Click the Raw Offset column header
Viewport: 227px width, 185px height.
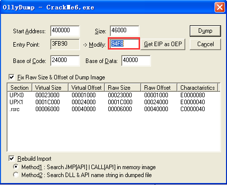click(x=159, y=87)
